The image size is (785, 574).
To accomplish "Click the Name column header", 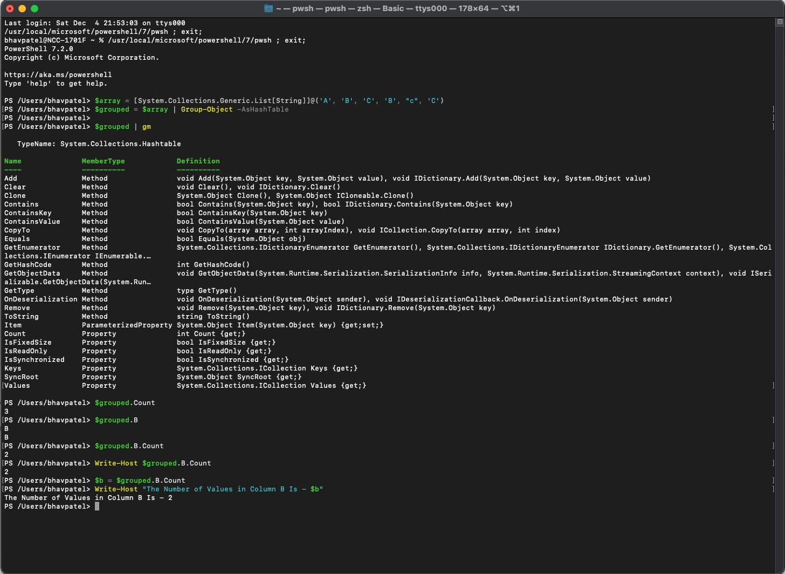I will [x=13, y=161].
